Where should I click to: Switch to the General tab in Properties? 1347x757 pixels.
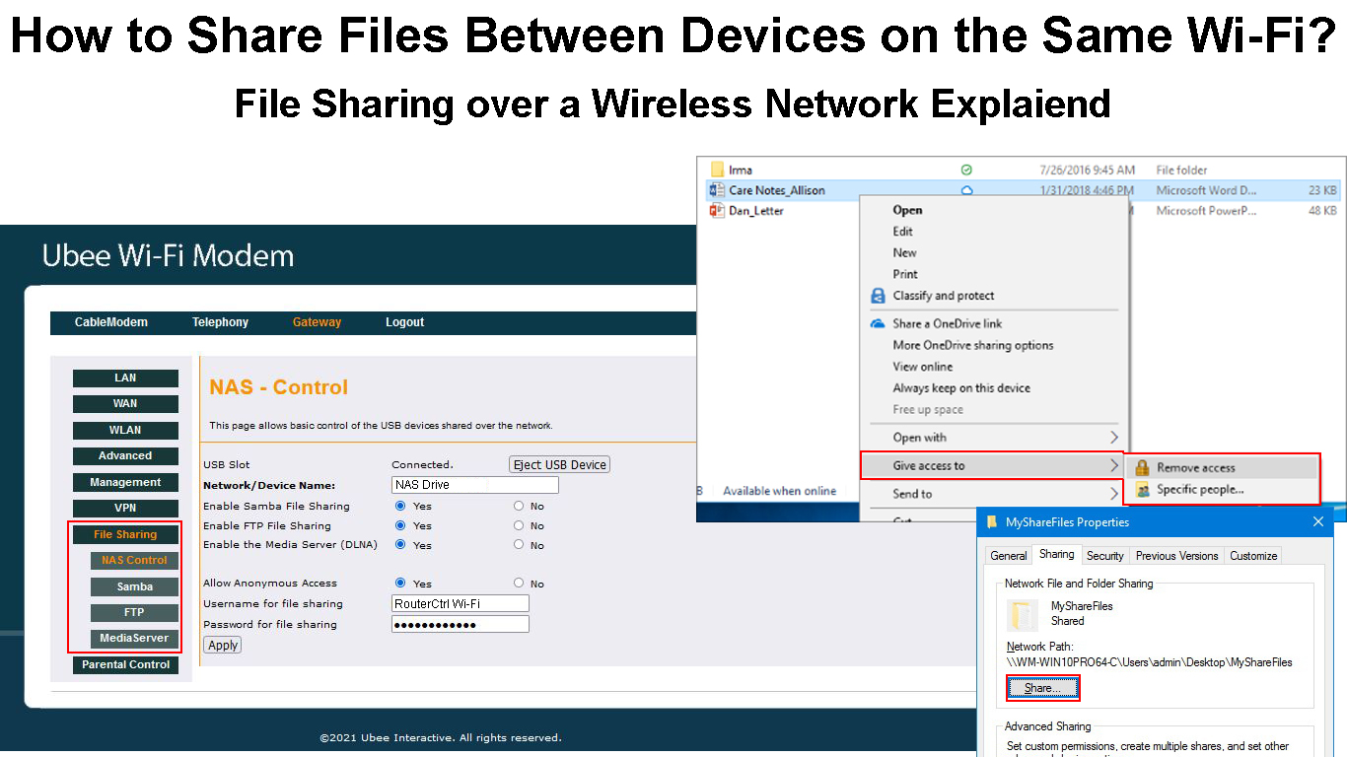pyautogui.click(x=1009, y=556)
